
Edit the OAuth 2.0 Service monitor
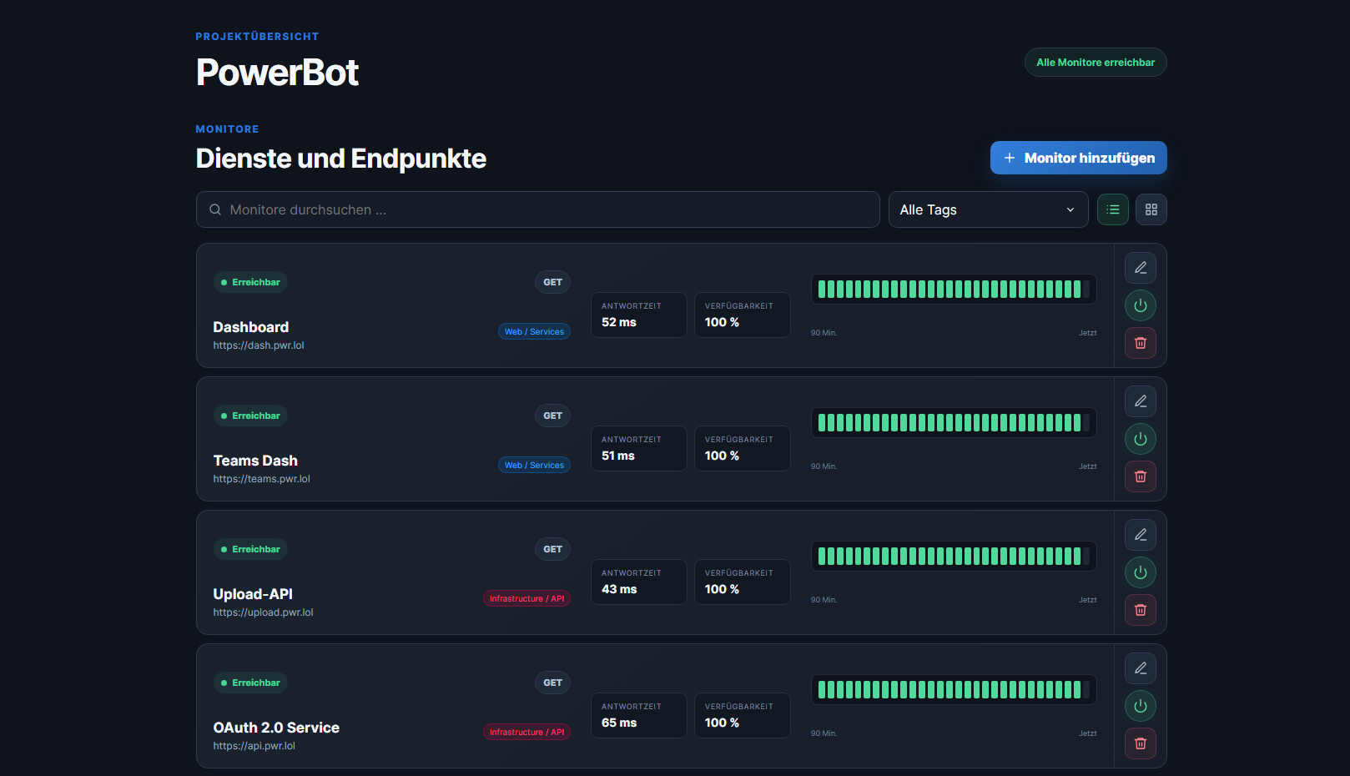coord(1140,668)
